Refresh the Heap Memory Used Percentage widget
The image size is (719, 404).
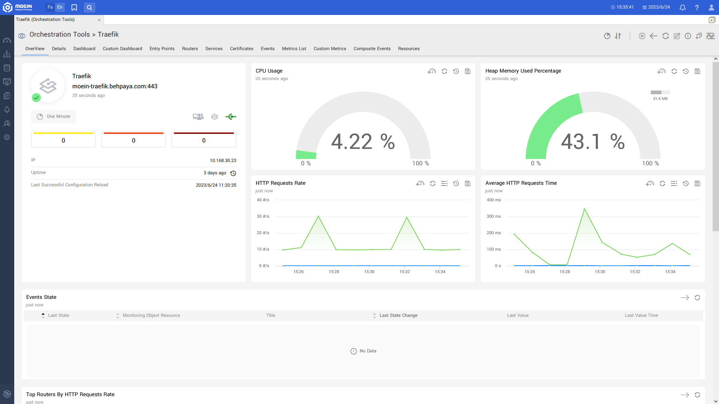(674, 71)
